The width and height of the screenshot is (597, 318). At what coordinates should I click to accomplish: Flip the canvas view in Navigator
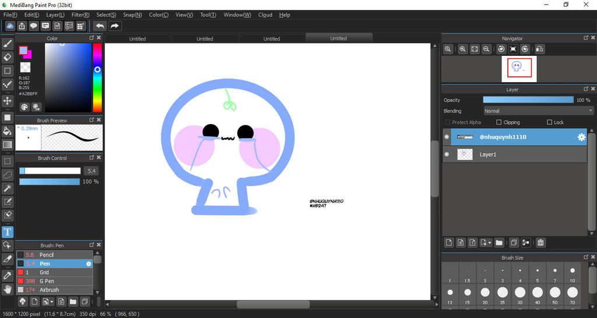[x=539, y=49]
